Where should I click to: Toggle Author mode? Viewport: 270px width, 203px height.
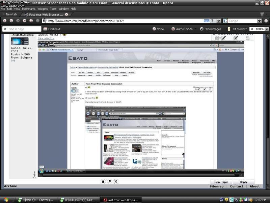click(182, 29)
